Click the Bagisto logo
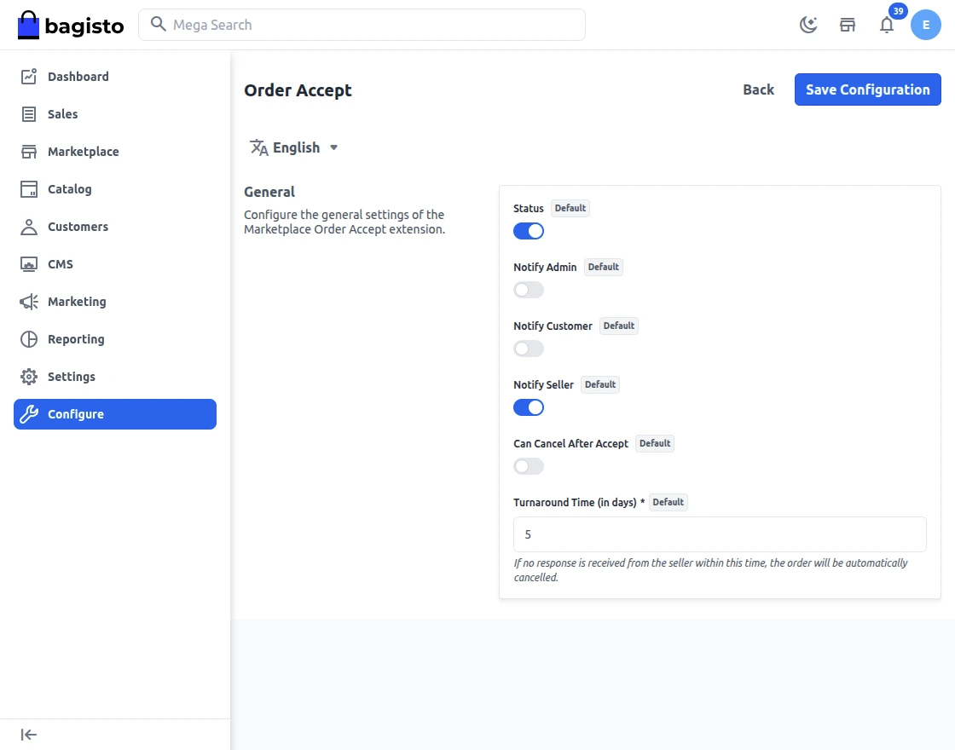 [71, 26]
